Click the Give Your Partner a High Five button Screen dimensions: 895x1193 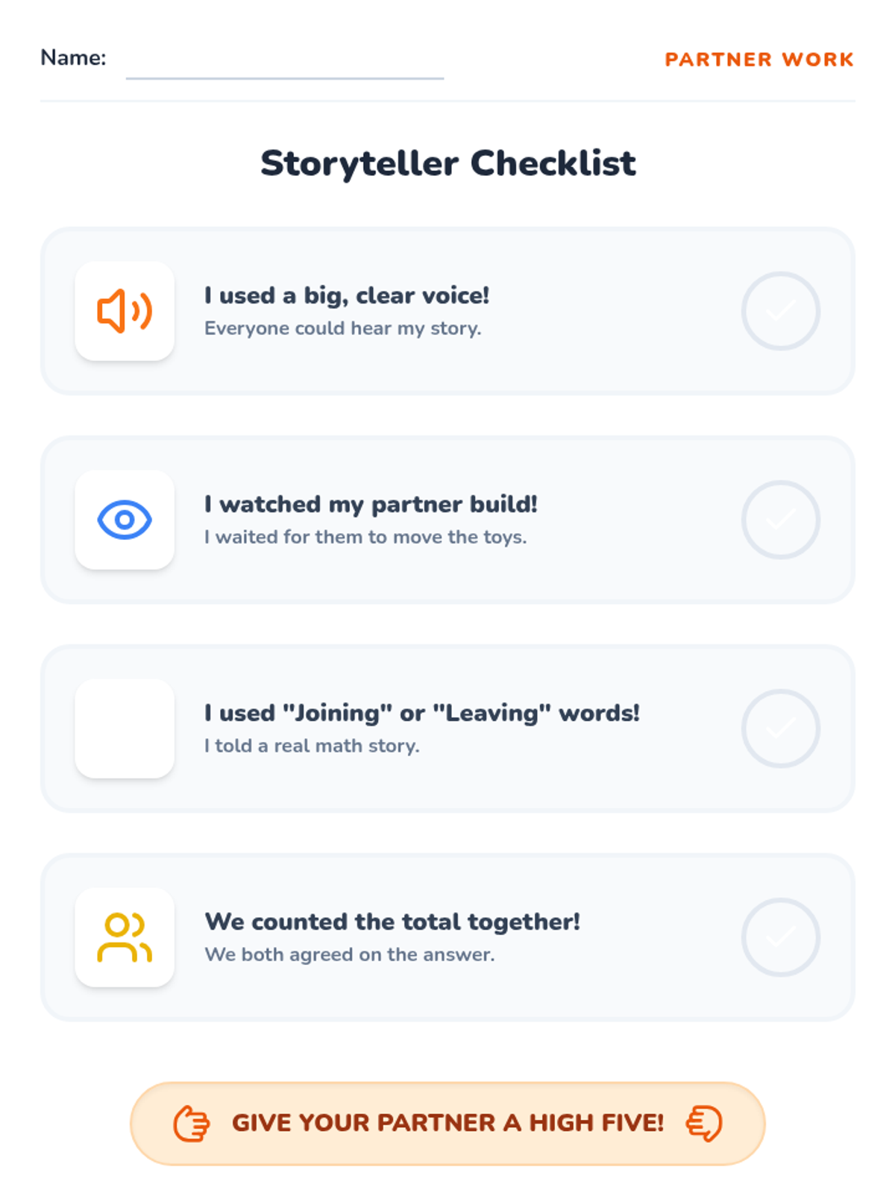pyautogui.click(x=447, y=1124)
